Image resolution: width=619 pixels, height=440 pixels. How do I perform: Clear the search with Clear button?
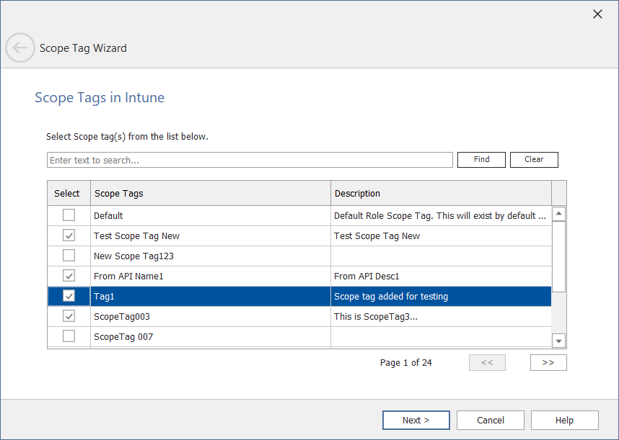tap(534, 160)
